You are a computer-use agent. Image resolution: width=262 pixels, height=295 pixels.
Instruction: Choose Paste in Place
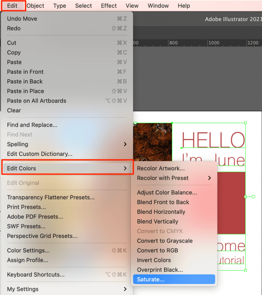coord(67,91)
